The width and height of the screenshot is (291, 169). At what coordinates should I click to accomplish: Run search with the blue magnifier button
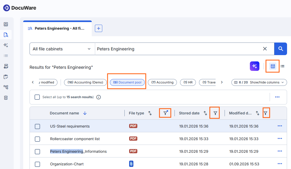click(281, 49)
